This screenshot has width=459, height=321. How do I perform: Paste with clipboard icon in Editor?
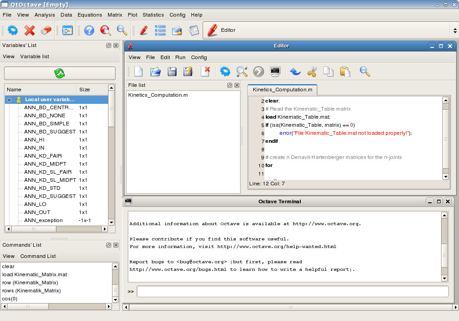(345, 71)
